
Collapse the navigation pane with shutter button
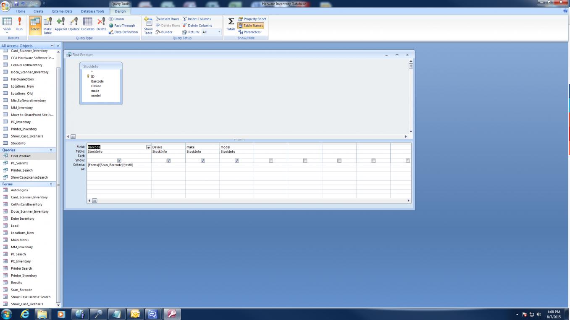58,46
